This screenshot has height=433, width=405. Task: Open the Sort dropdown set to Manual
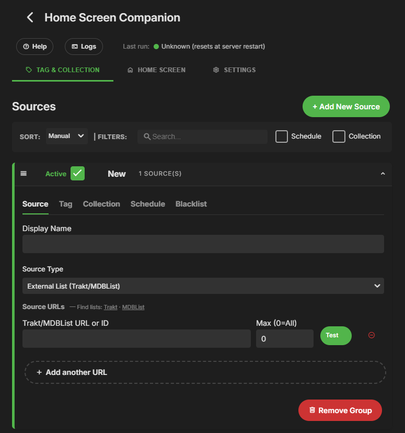coord(66,136)
